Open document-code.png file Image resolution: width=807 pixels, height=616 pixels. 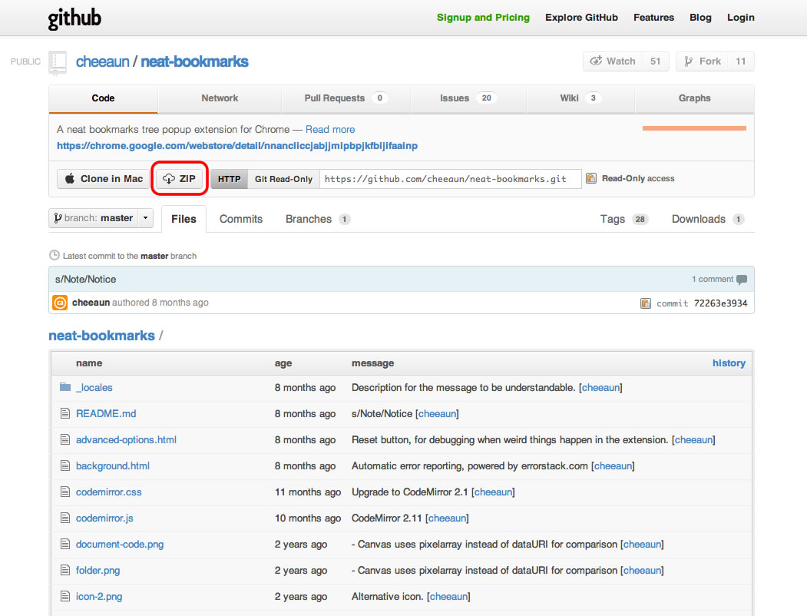coord(120,545)
